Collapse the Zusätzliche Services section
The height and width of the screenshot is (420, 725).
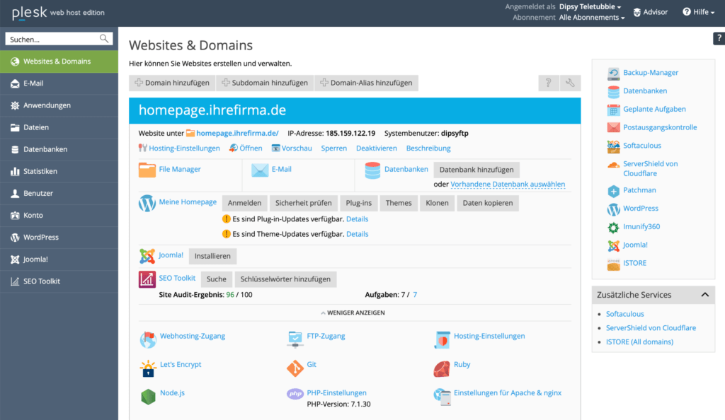point(704,295)
